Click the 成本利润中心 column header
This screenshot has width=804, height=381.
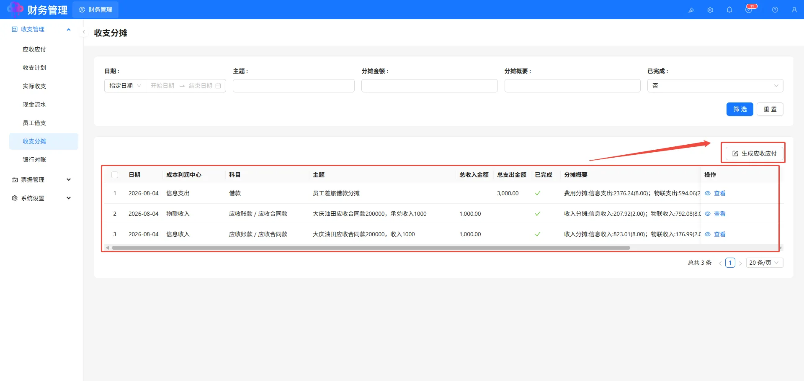184,175
